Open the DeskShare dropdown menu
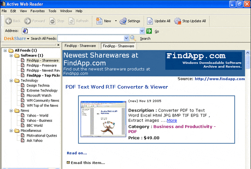The height and width of the screenshot is (169, 251). click(28, 38)
